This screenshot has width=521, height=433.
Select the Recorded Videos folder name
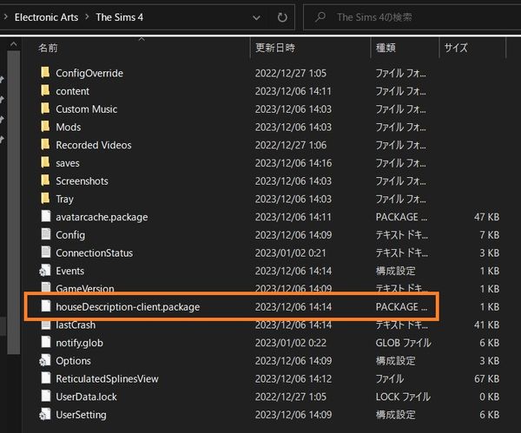pyautogui.click(x=94, y=145)
